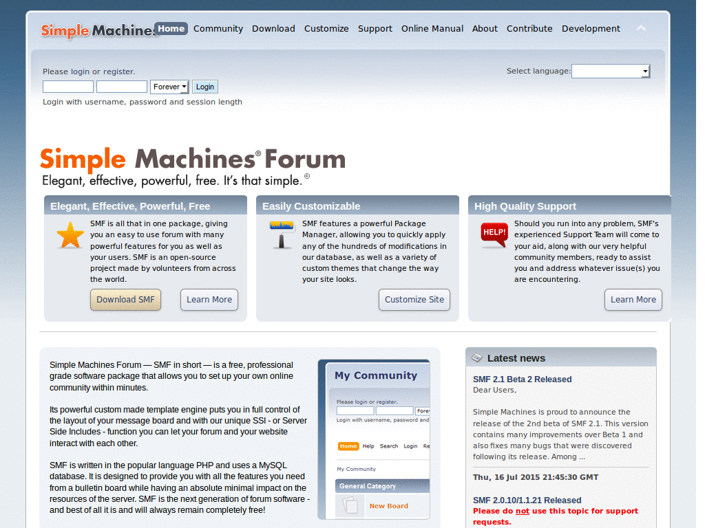The width and height of the screenshot is (705, 528).
Task: Click the Simple Machines logo in header
Action: coord(98,30)
